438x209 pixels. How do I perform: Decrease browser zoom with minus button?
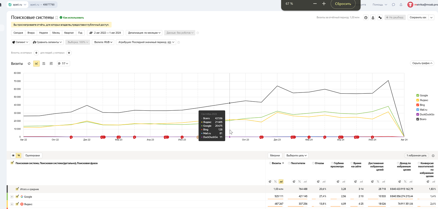pyautogui.click(x=315, y=4)
